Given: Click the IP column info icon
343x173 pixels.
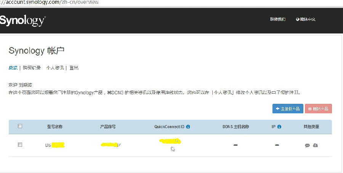Looking at the screenshot, I should (279, 127).
